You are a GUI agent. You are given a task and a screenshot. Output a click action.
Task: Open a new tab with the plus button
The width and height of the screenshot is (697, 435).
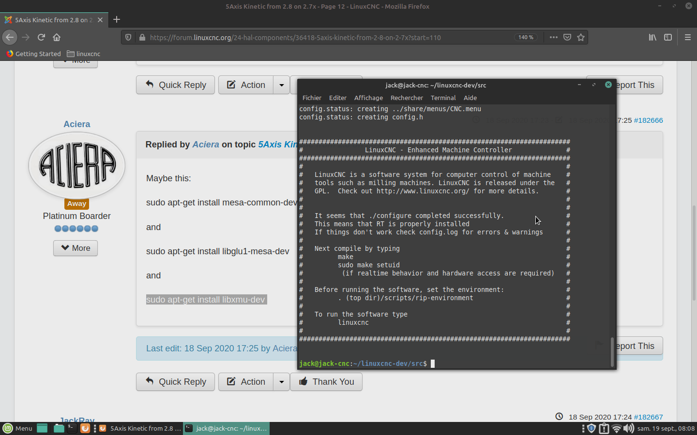(117, 20)
